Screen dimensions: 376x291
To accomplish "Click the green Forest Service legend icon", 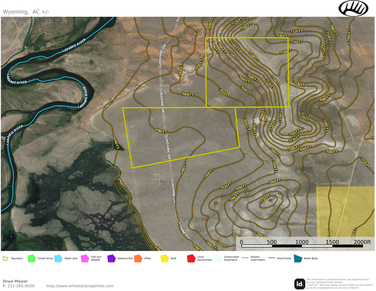I will click(x=32, y=258).
